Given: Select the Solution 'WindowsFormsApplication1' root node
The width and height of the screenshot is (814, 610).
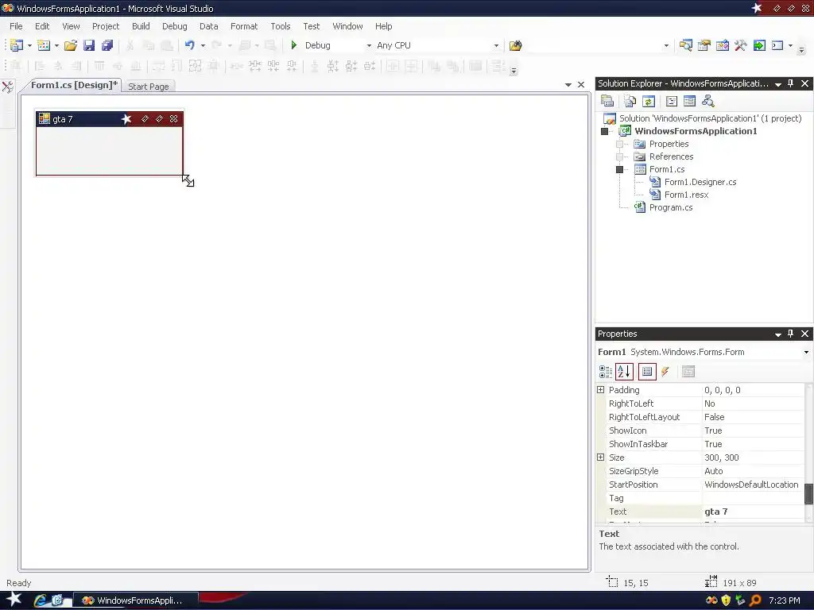Looking at the screenshot, I should [710, 118].
